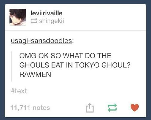Click the divider line under the post header
151x120 pixels.
75,30
